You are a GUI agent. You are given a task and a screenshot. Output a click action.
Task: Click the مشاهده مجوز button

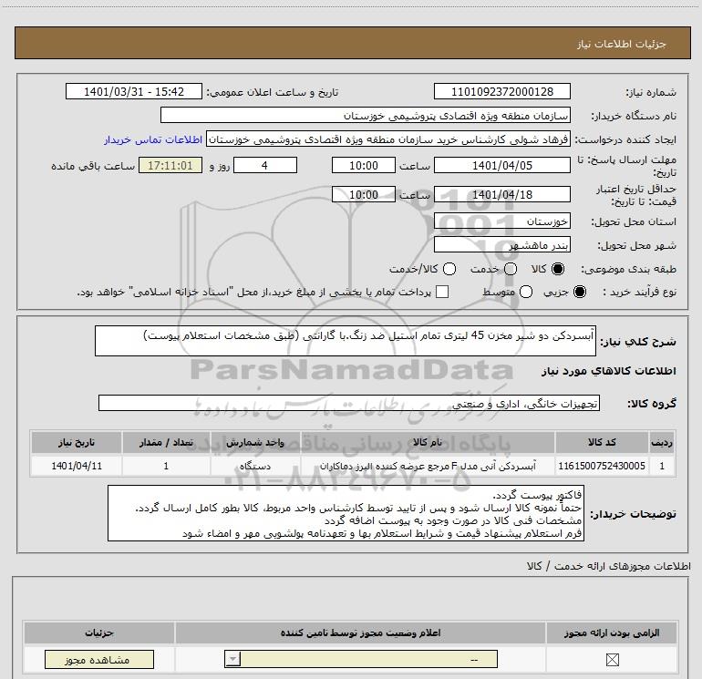click(x=99, y=660)
